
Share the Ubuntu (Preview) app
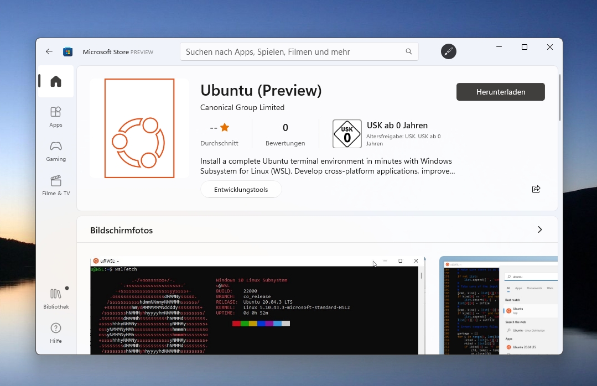pos(536,189)
